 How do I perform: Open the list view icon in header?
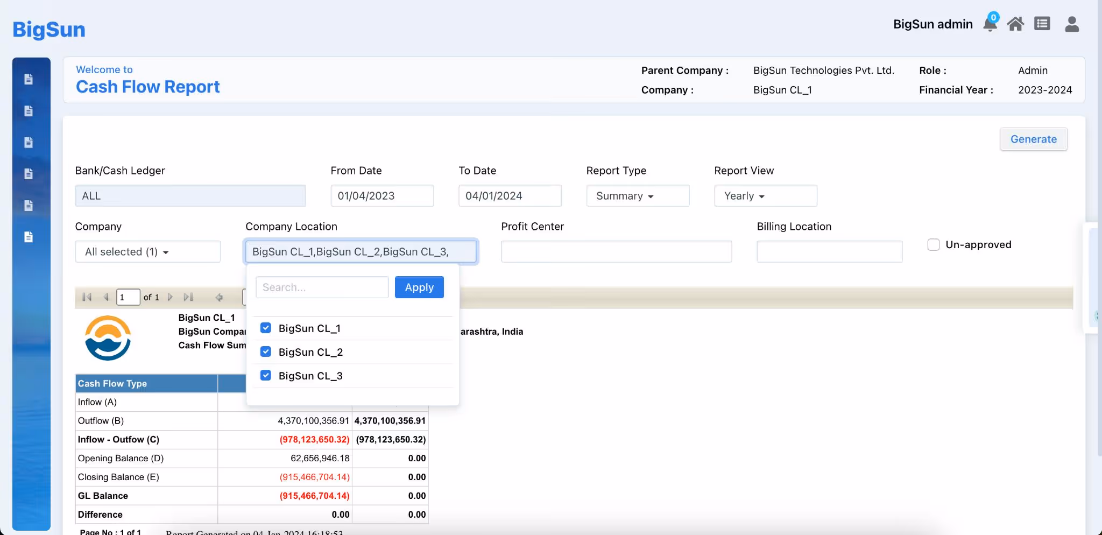click(x=1042, y=24)
